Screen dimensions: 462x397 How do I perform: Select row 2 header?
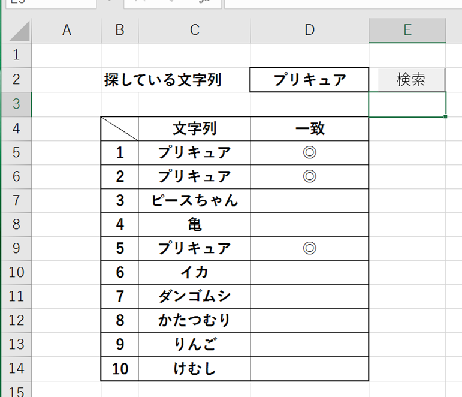point(16,80)
